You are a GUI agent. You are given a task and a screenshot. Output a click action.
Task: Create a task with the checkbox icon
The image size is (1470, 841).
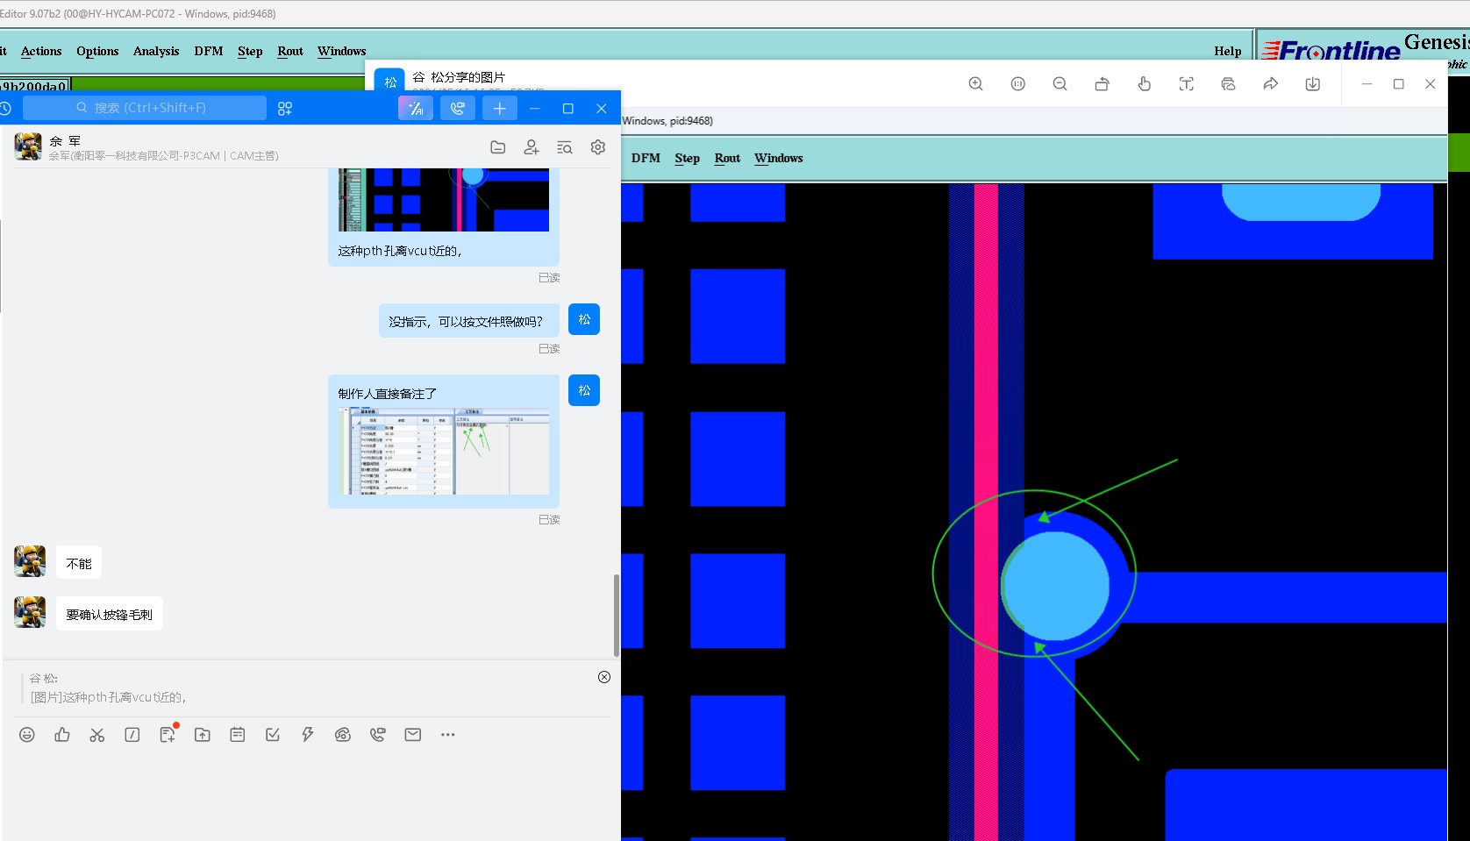pos(273,735)
